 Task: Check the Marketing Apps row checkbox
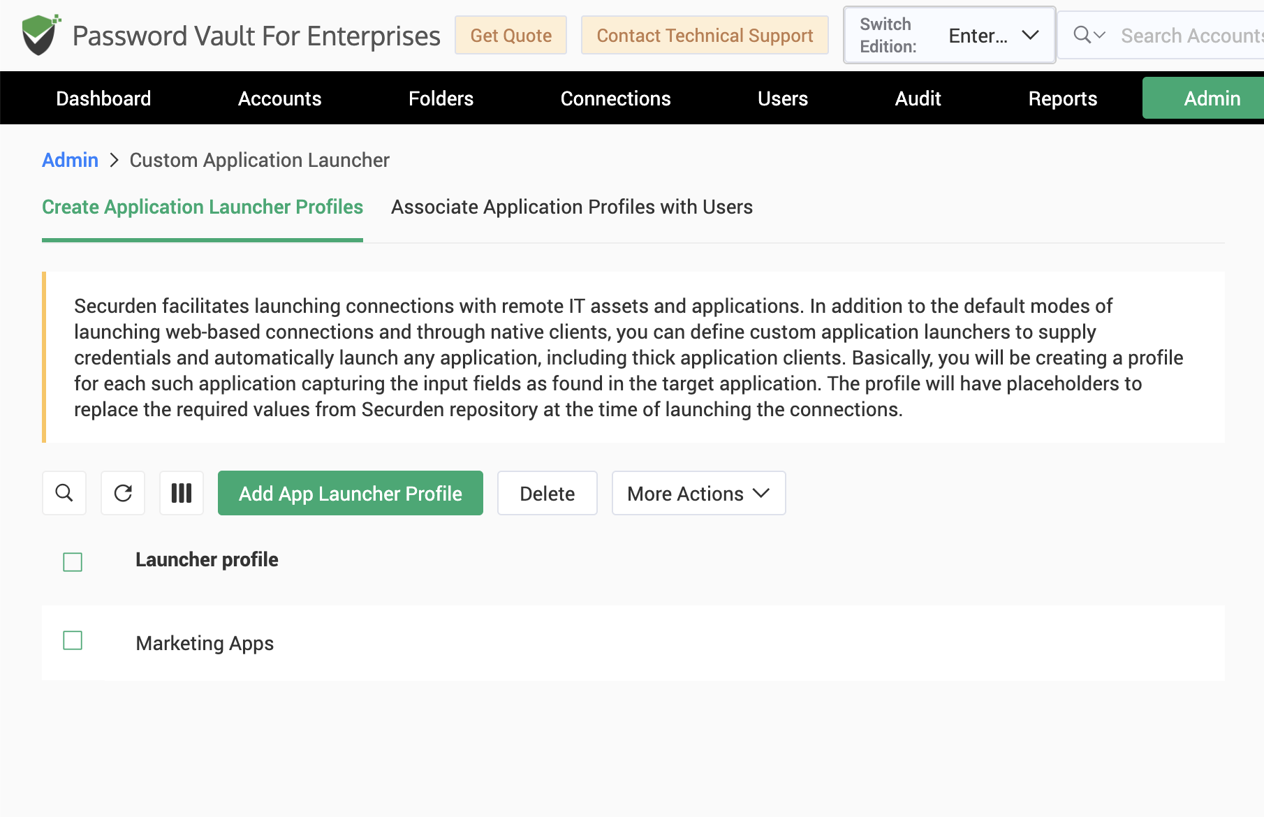point(73,640)
